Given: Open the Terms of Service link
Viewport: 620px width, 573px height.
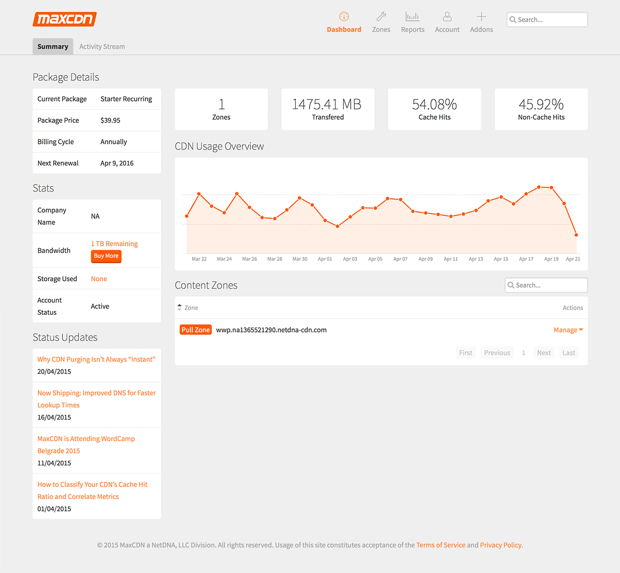Looking at the screenshot, I should pos(441,545).
